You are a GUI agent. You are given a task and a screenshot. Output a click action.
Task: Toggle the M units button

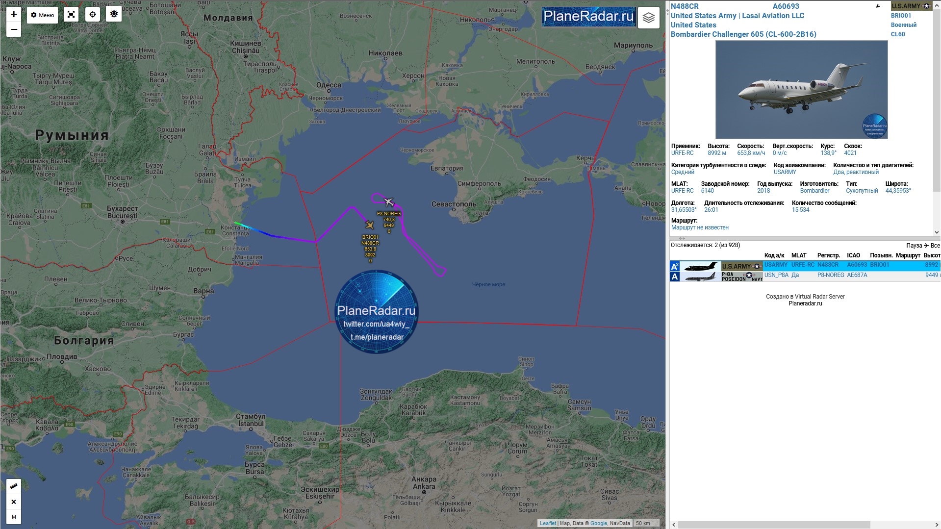click(x=14, y=517)
